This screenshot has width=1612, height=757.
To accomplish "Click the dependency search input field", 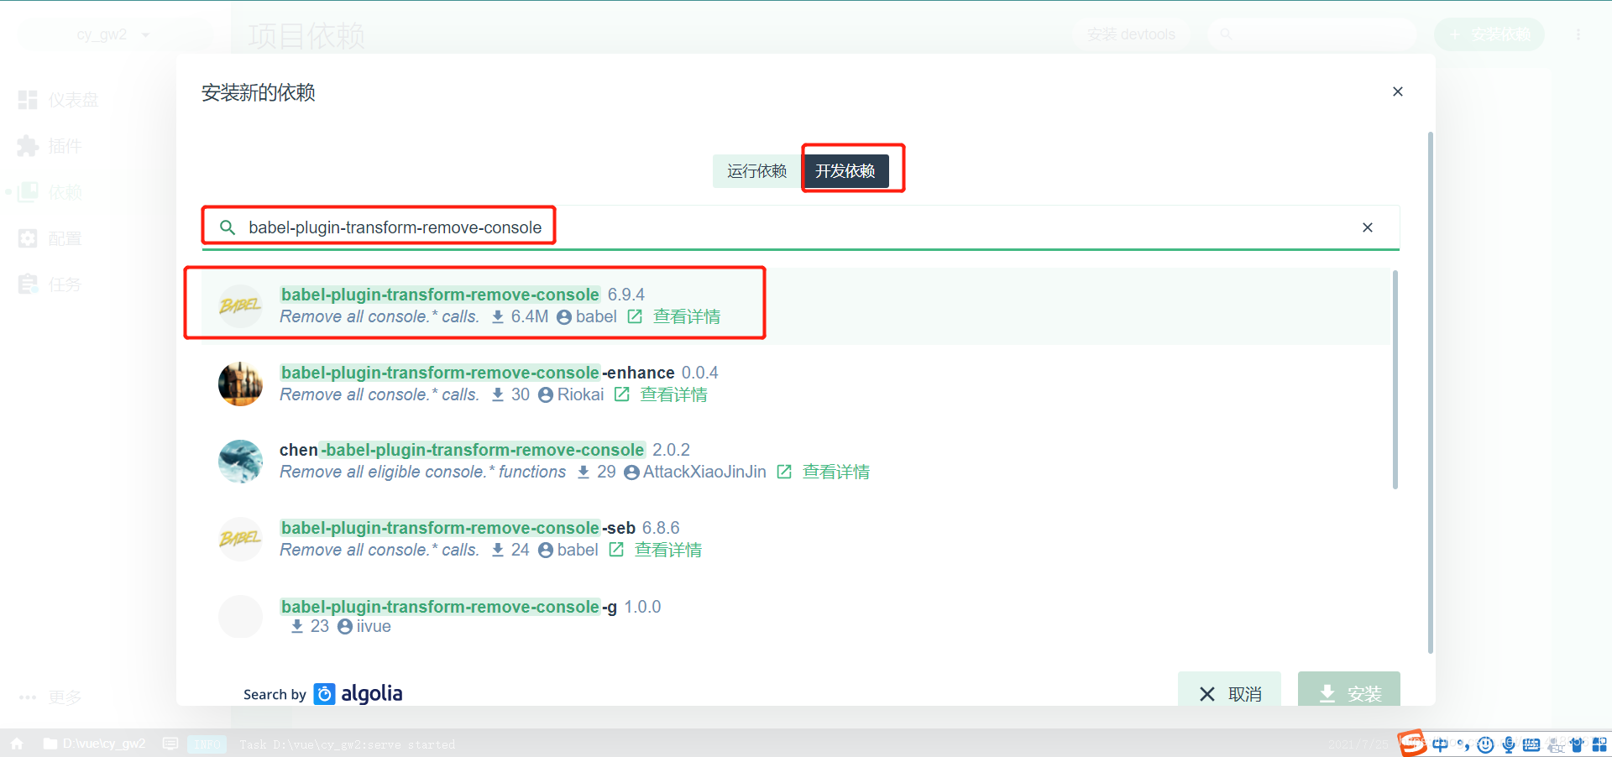I will click(x=800, y=227).
